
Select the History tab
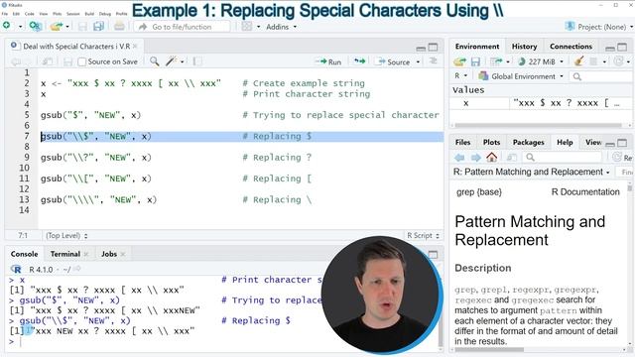(524, 47)
